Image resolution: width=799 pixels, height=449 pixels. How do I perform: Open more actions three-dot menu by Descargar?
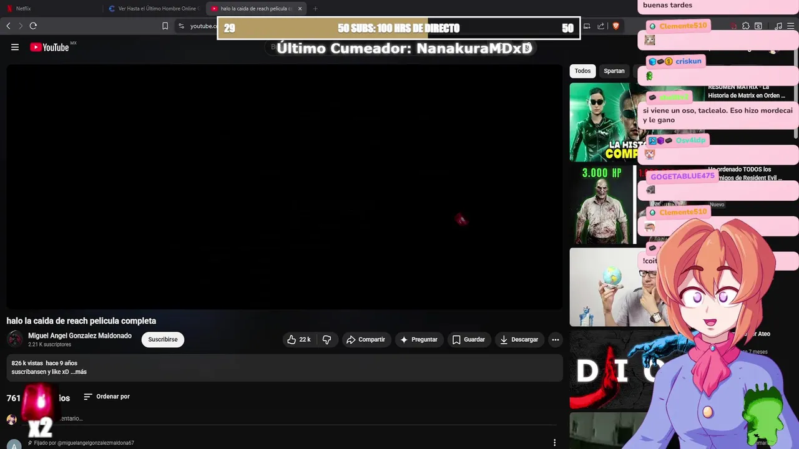pyautogui.click(x=555, y=339)
